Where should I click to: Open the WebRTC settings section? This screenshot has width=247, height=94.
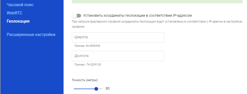pyautogui.click(x=14, y=13)
